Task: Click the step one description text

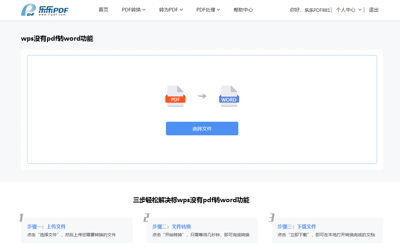Action: point(71,235)
